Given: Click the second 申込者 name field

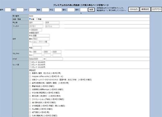Looking at the screenshot, I should click(52, 22).
